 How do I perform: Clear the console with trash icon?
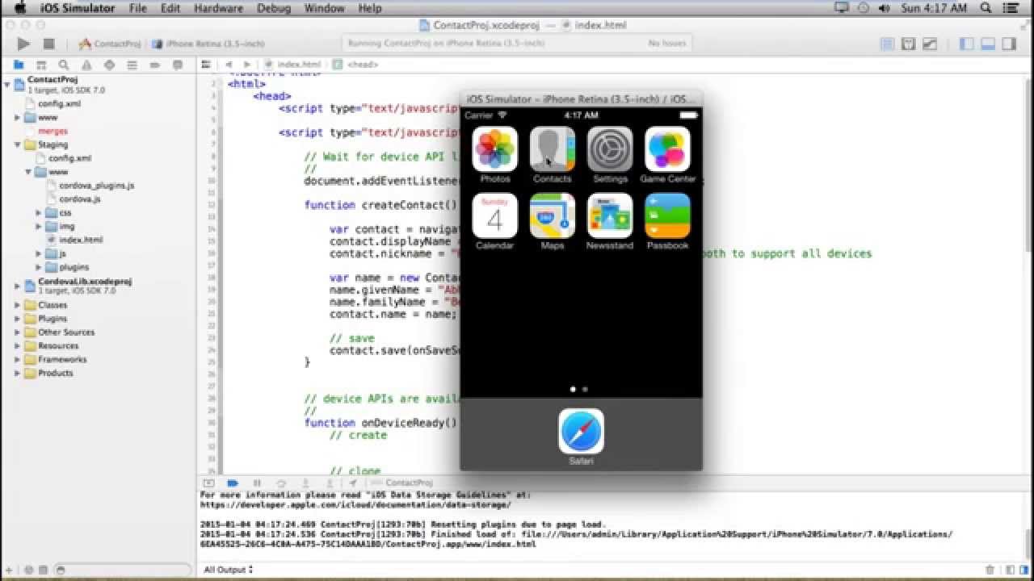click(990, 570)
